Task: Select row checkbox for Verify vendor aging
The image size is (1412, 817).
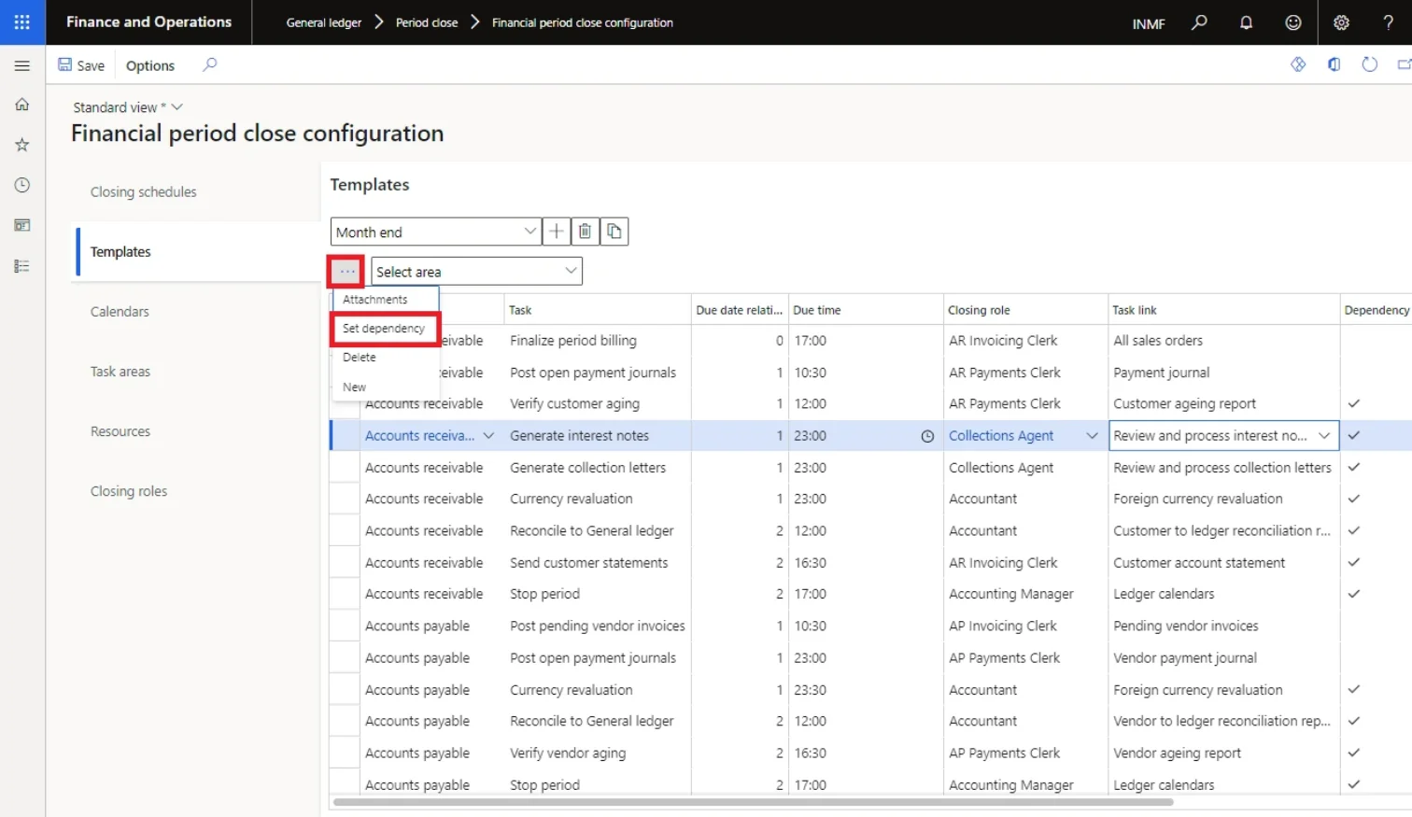Action: pyautogui.click(x=346, y=753)
